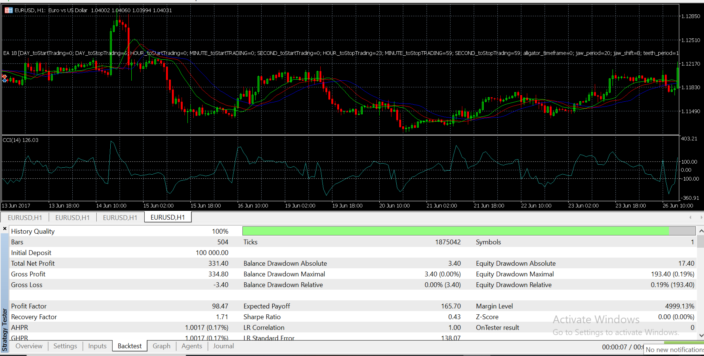Switch to the Settings tab
The image size is (704, 356).
65,346
